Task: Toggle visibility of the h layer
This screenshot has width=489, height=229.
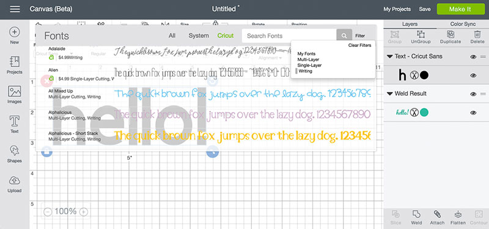Action: tap(473, 75)
